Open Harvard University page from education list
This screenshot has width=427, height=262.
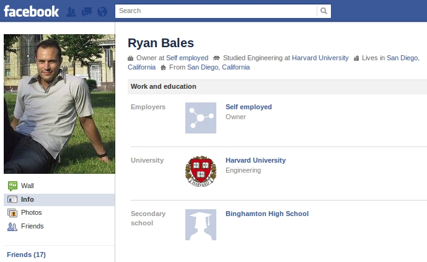(256, 160)
